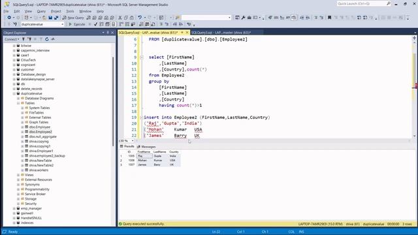Click Refresh icon in Object Explorer
This screenshot has width=418, height=235.
tap(46, 39)
